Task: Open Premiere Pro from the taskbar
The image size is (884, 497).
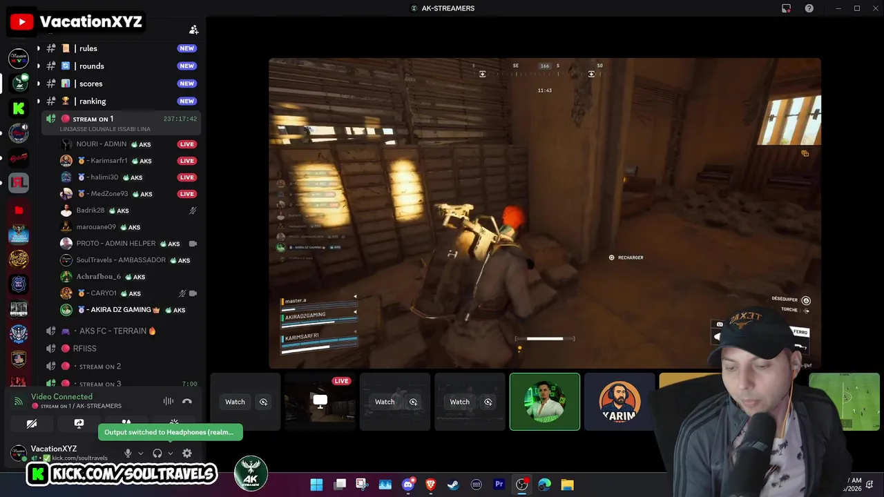Action: point(499,485)
